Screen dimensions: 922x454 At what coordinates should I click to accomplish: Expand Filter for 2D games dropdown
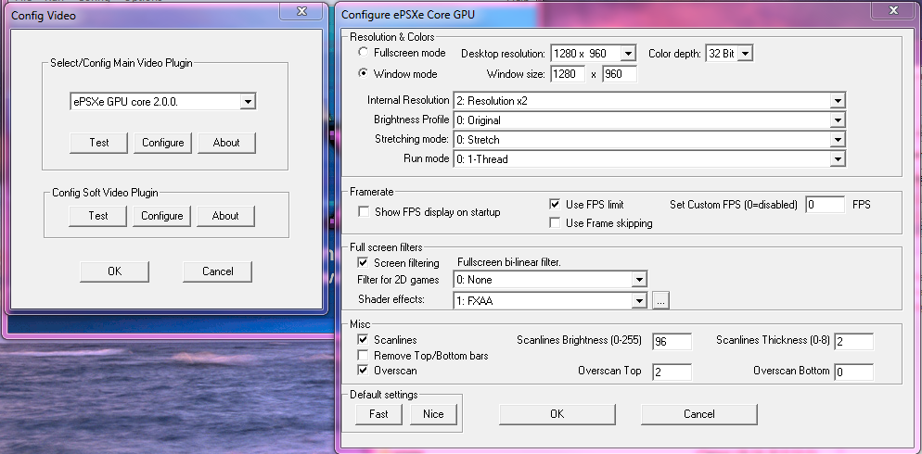(639, 280)
